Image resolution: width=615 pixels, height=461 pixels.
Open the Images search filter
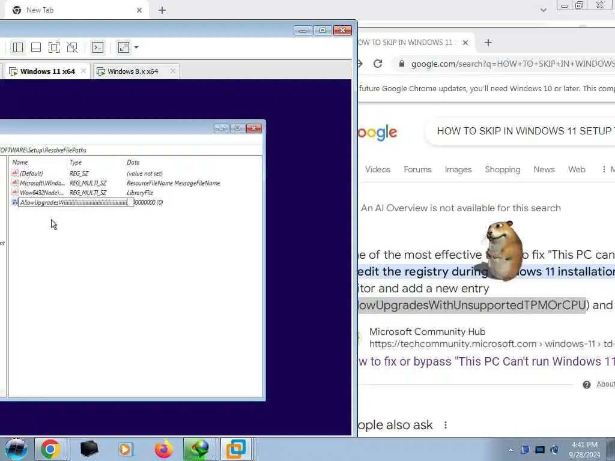click(458, 169)
